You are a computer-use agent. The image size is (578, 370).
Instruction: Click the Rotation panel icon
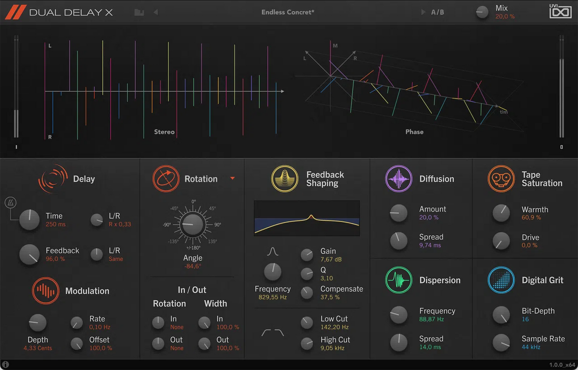pos(166,179)
